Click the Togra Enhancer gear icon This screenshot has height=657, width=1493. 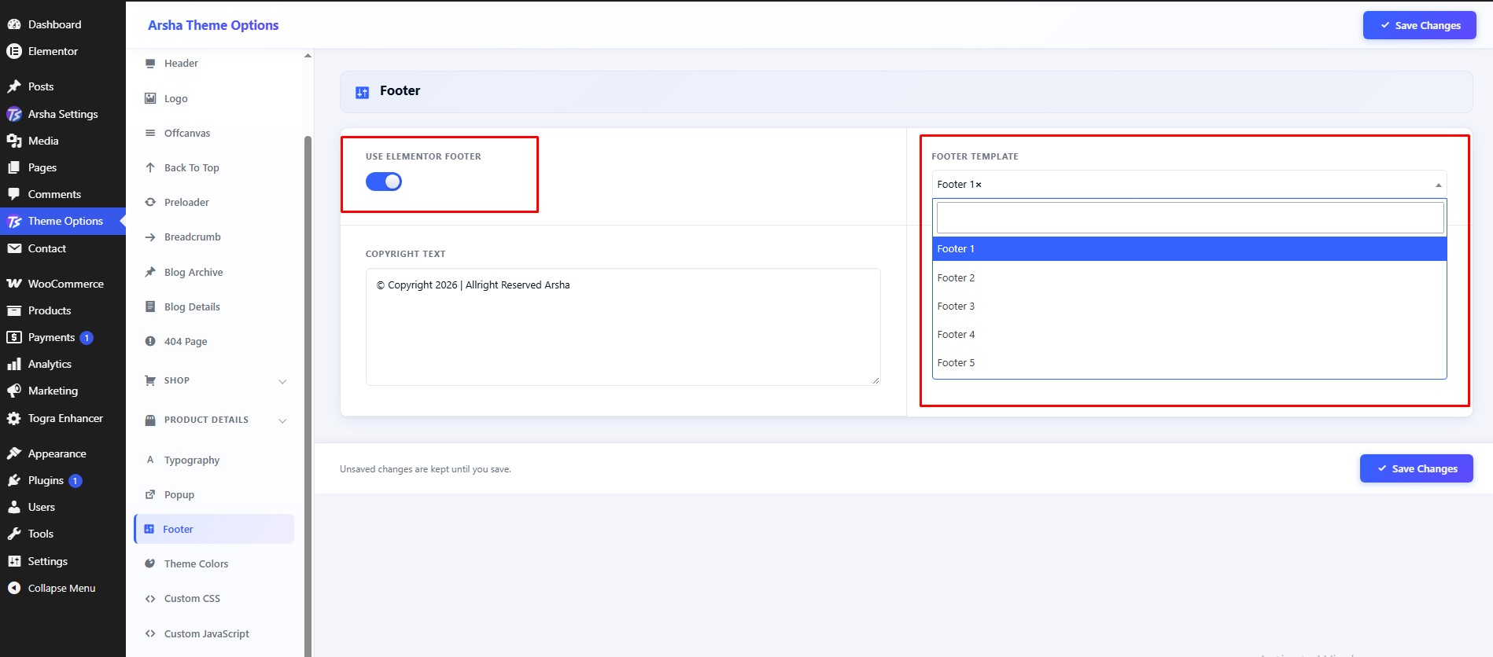14,418
